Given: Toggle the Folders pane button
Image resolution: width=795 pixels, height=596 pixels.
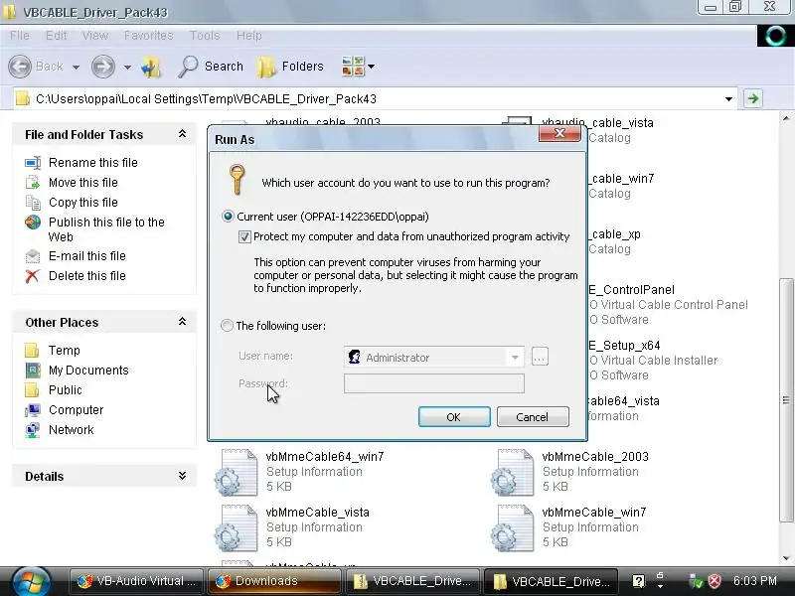Looking at the screenshot, I should point(290,67).
